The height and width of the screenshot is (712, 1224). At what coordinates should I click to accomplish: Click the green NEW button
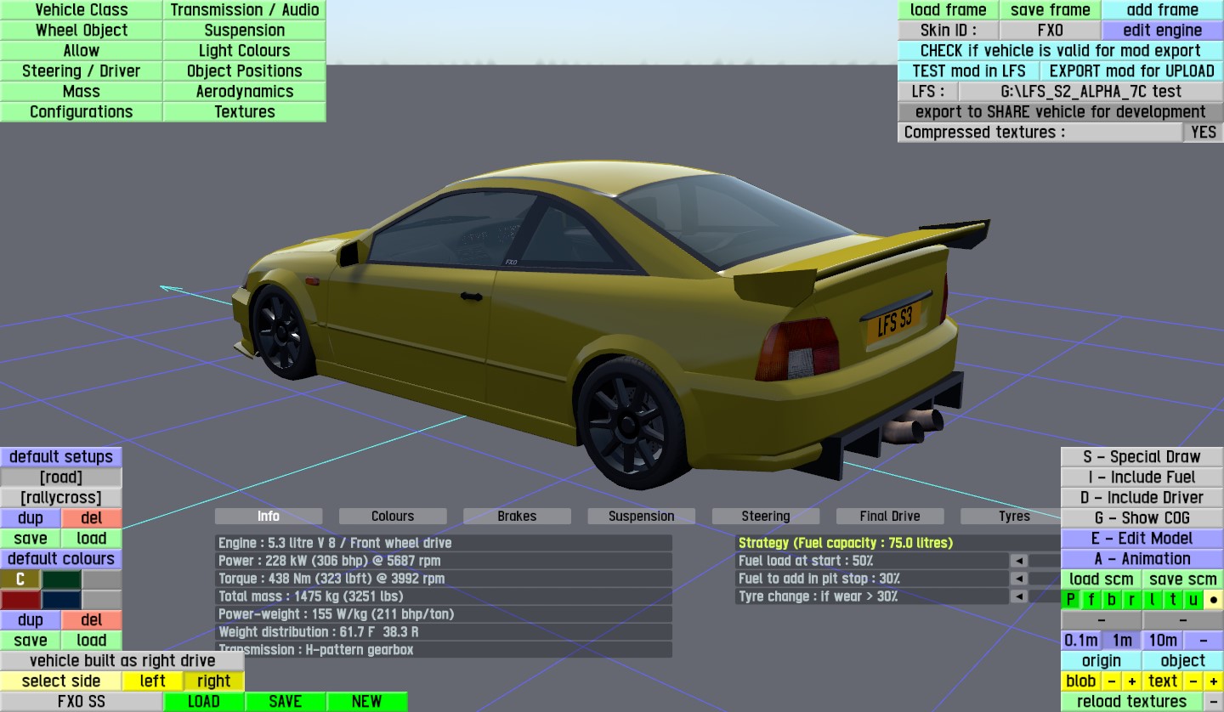(367, 702)
